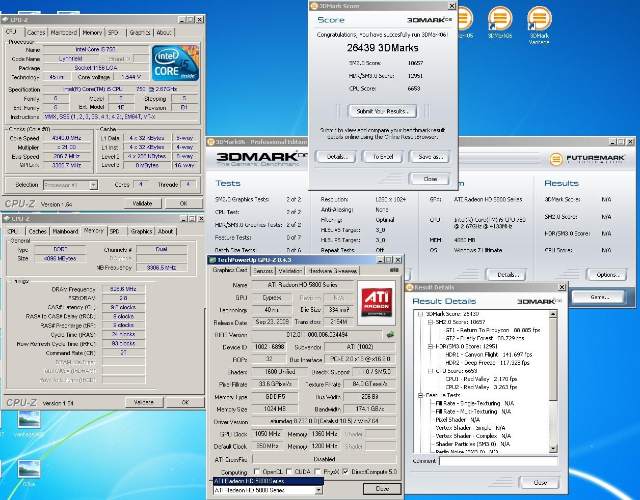This screenshot has height=500, width=640.
Task: Enable the CUDA checkbox in GPU-Z
Action: (289, 472)
